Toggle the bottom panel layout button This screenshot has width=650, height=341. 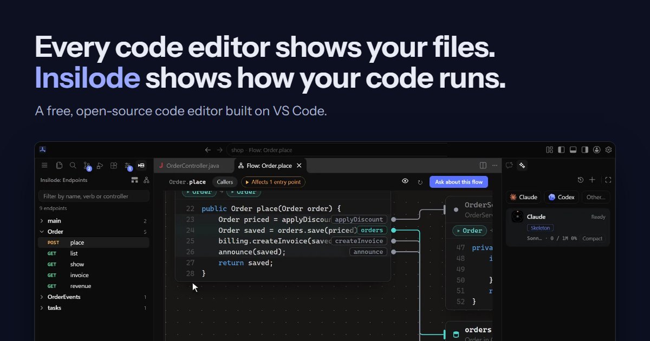[x=573, y=150]
